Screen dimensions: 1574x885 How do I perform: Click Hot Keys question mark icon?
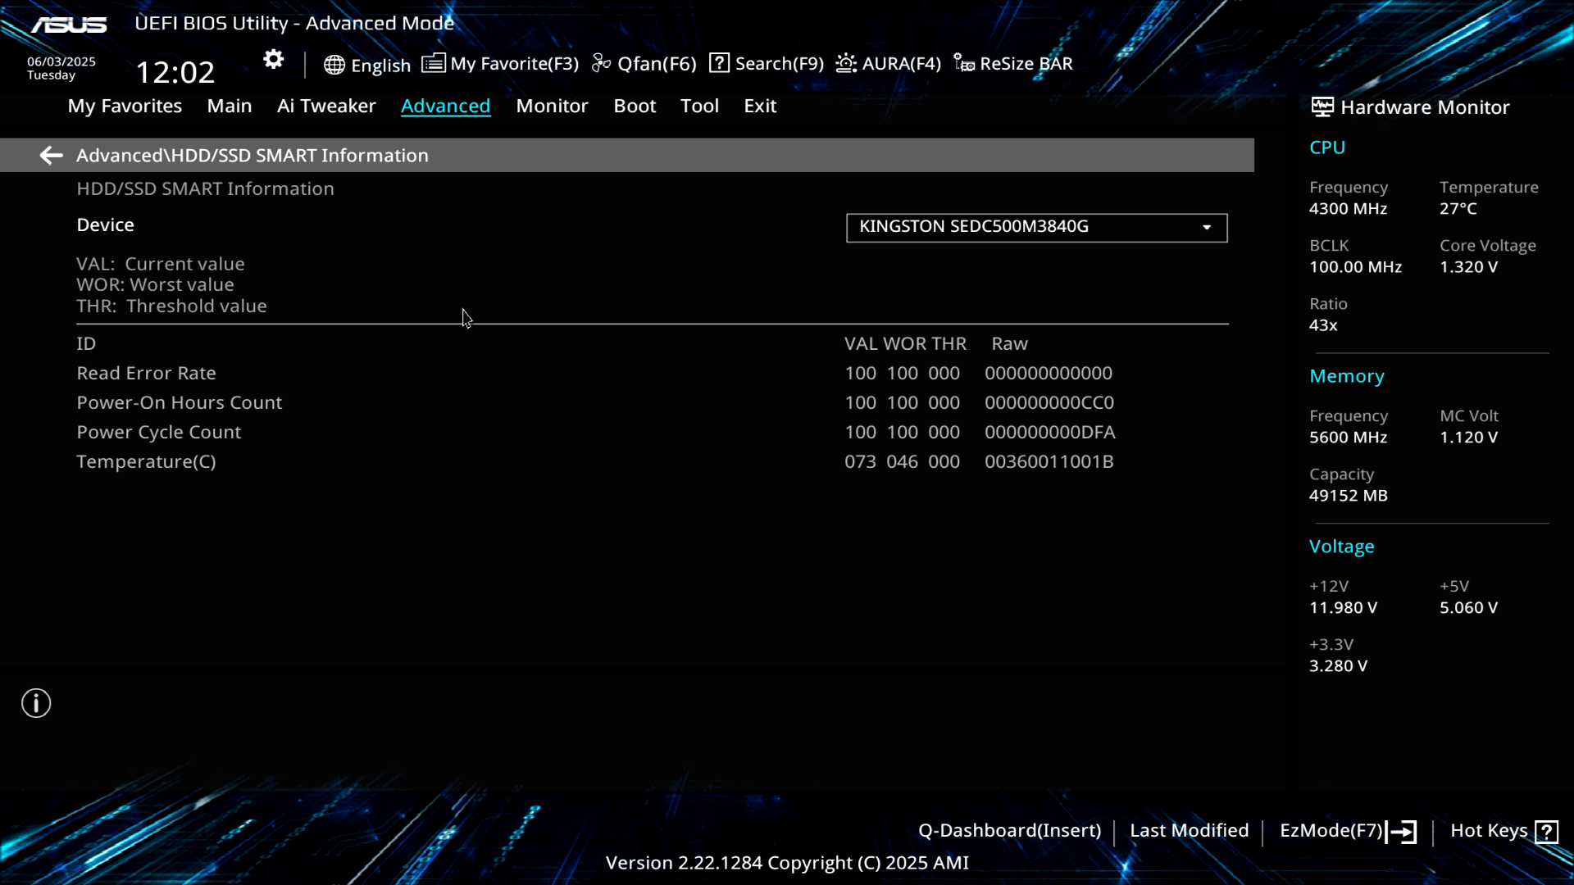tap(1546, 832)
